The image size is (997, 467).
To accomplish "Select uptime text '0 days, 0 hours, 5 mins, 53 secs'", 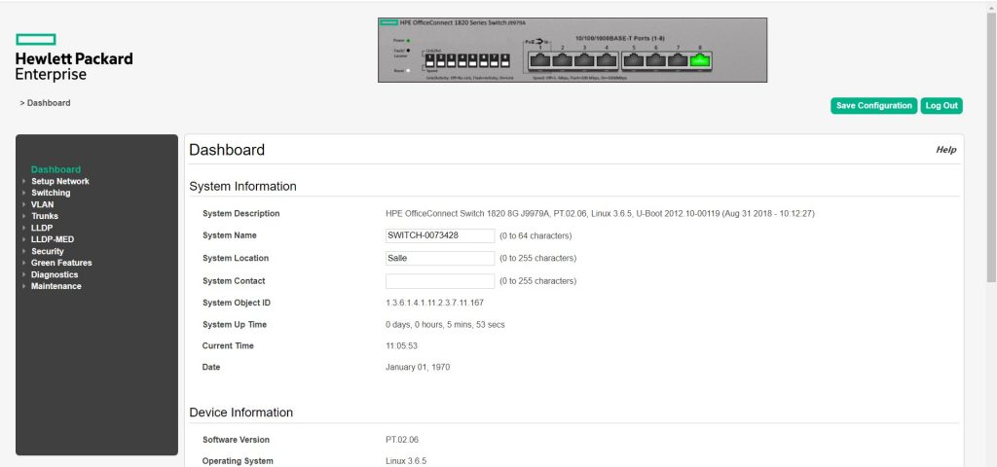I will 445,325.
